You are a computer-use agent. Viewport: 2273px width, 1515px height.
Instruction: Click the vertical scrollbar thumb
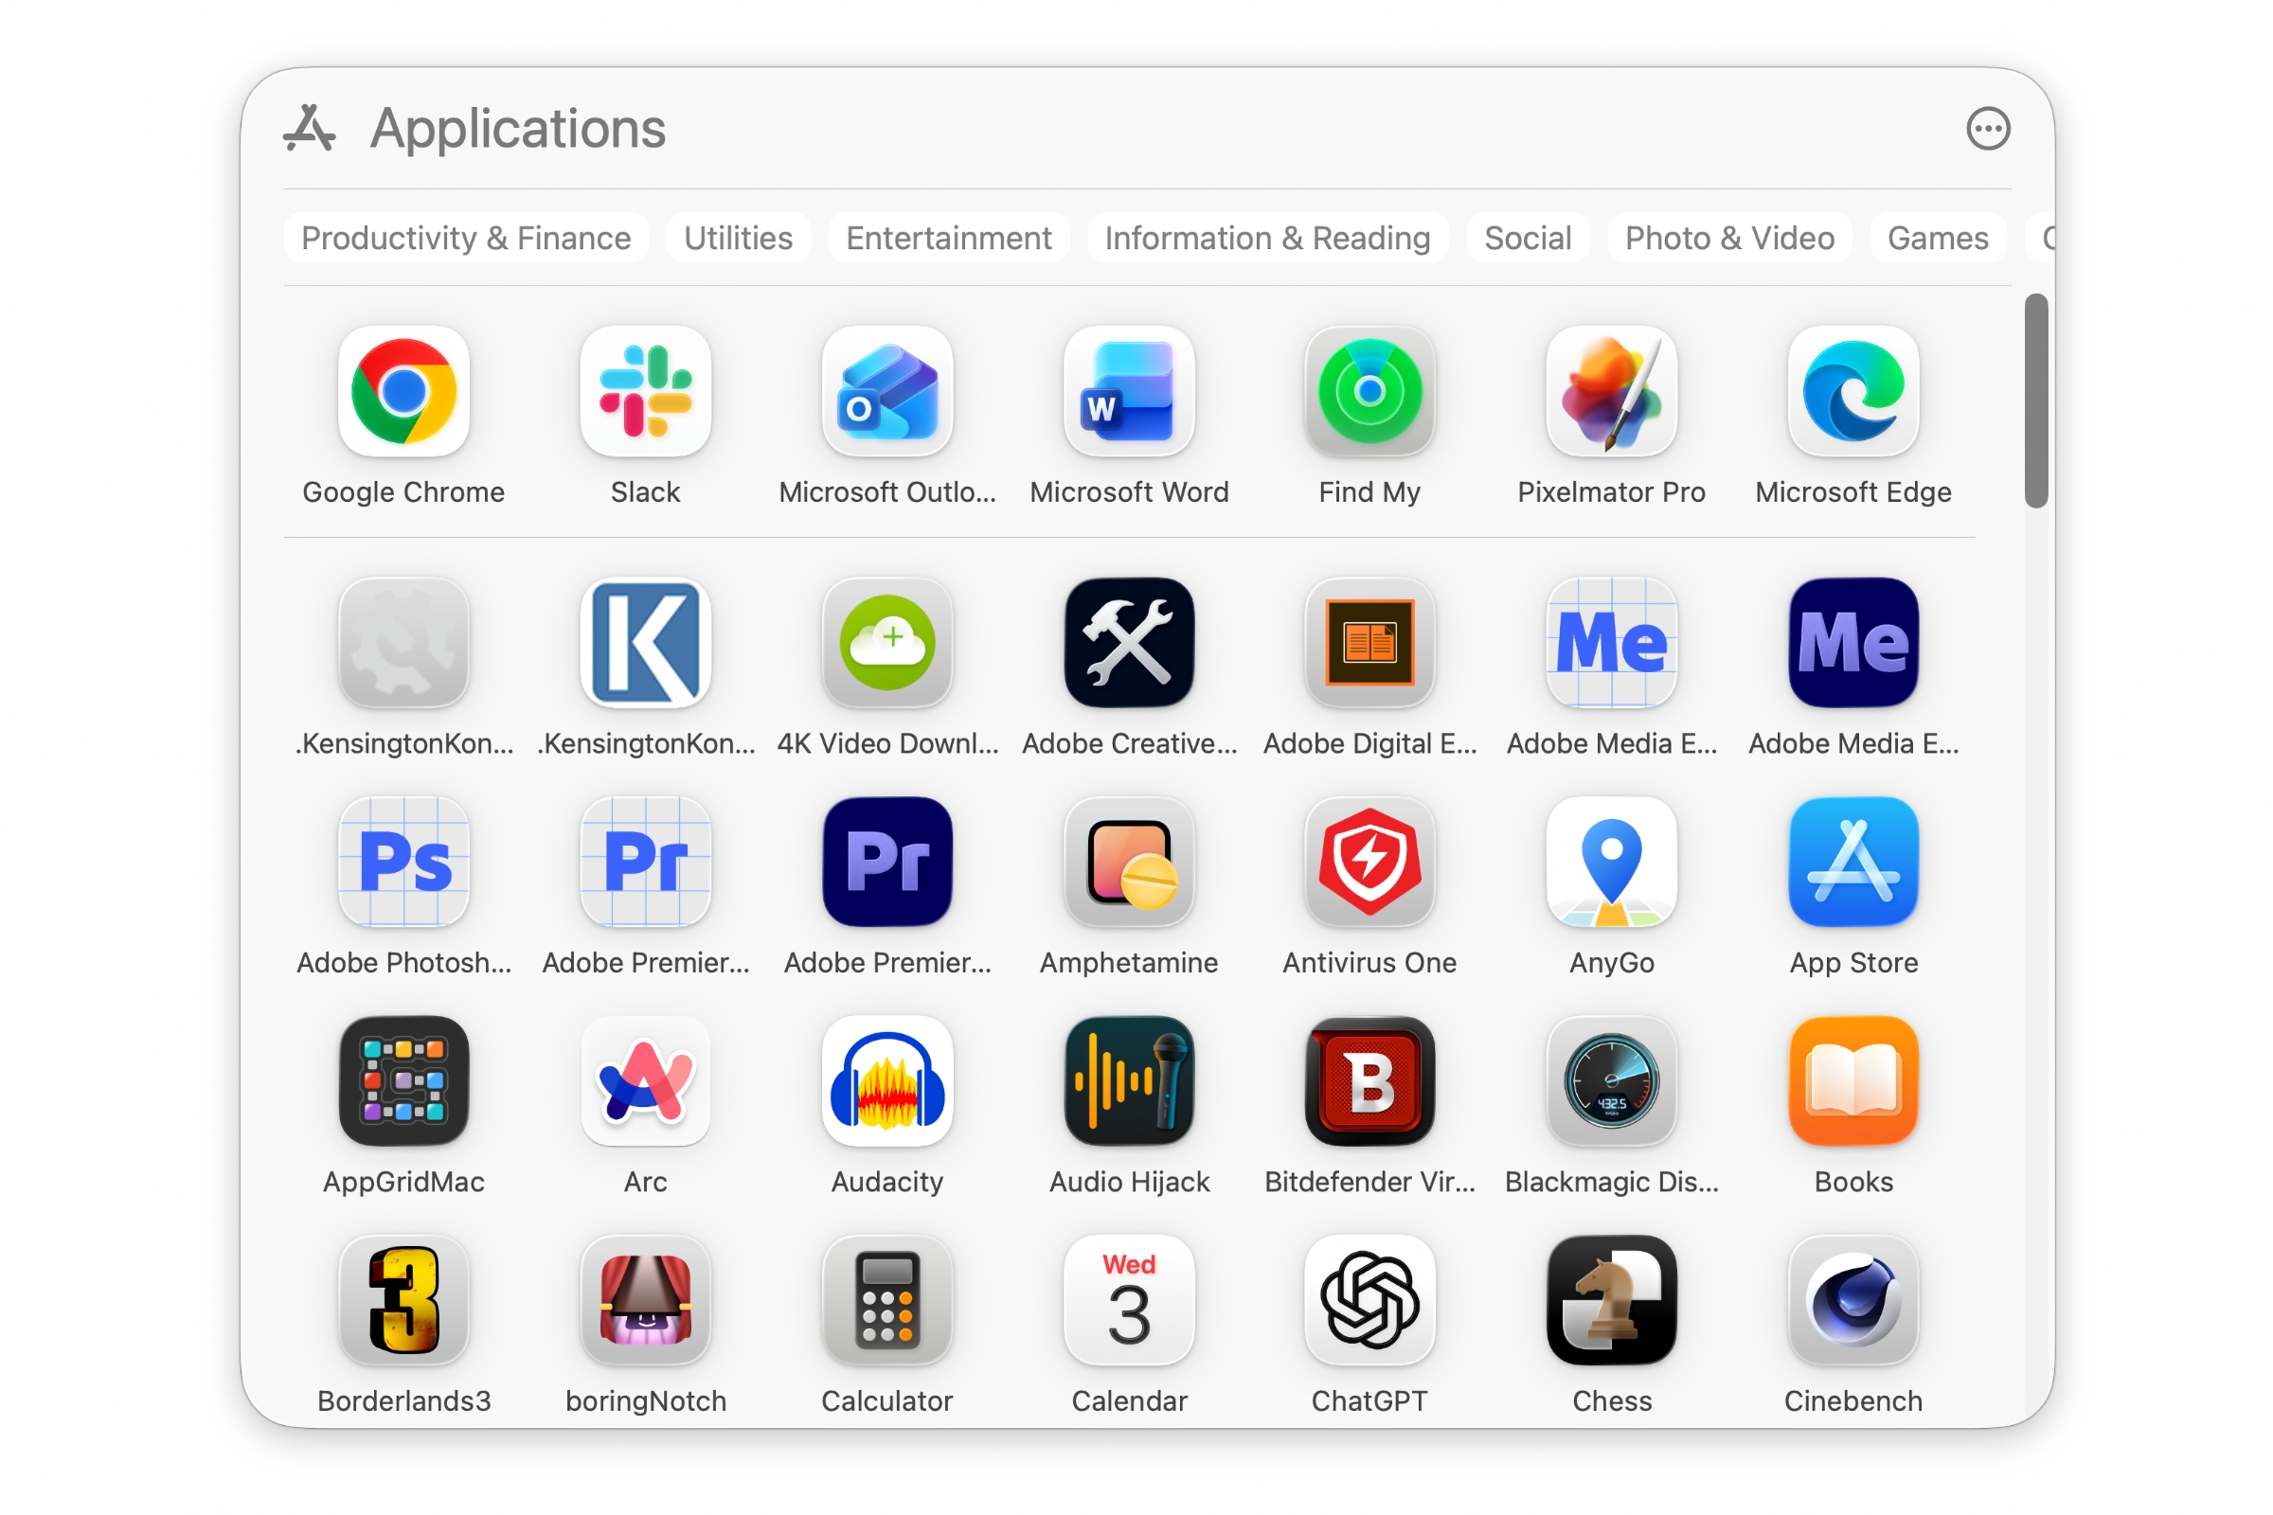pyautogui.click(x=2036, y=400)
